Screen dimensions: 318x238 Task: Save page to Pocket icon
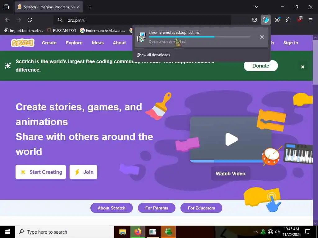point(255,20)
